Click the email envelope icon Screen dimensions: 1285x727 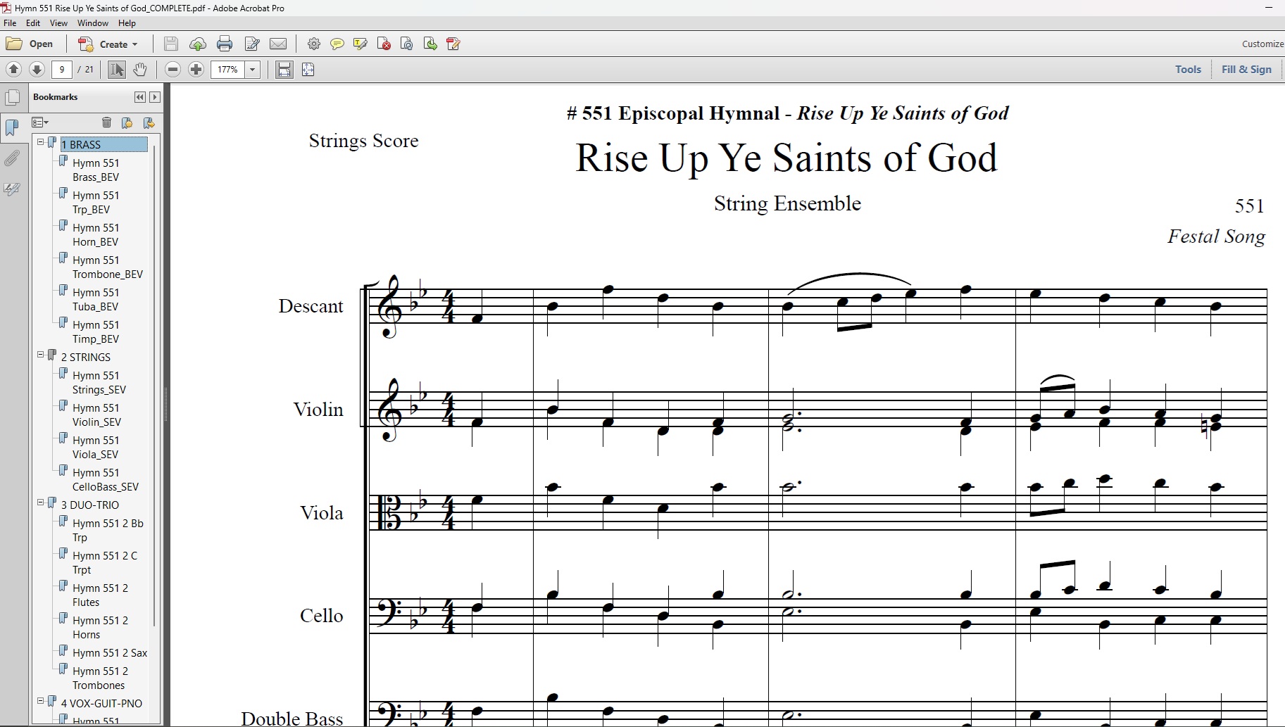point(278,44)
